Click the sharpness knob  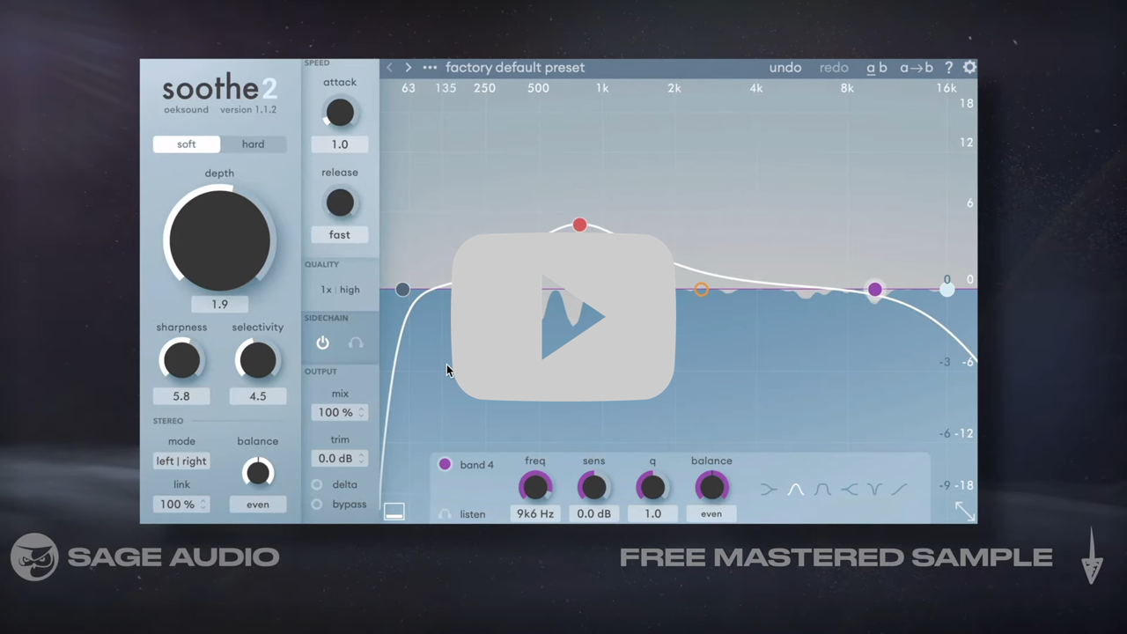click(x=181, y=360)
